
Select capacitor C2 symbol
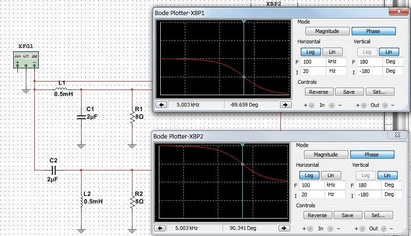[53, 170]
